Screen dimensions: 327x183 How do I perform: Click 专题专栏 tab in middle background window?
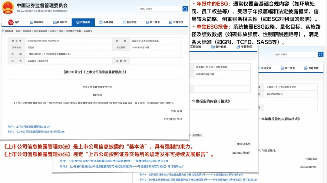pyautogui.click(x=244, y=47)
